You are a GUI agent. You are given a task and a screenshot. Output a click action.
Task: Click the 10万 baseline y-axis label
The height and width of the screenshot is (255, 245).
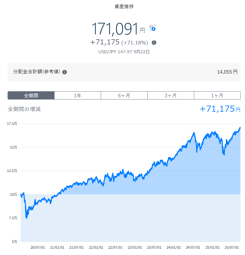click(x=13, y=194)
